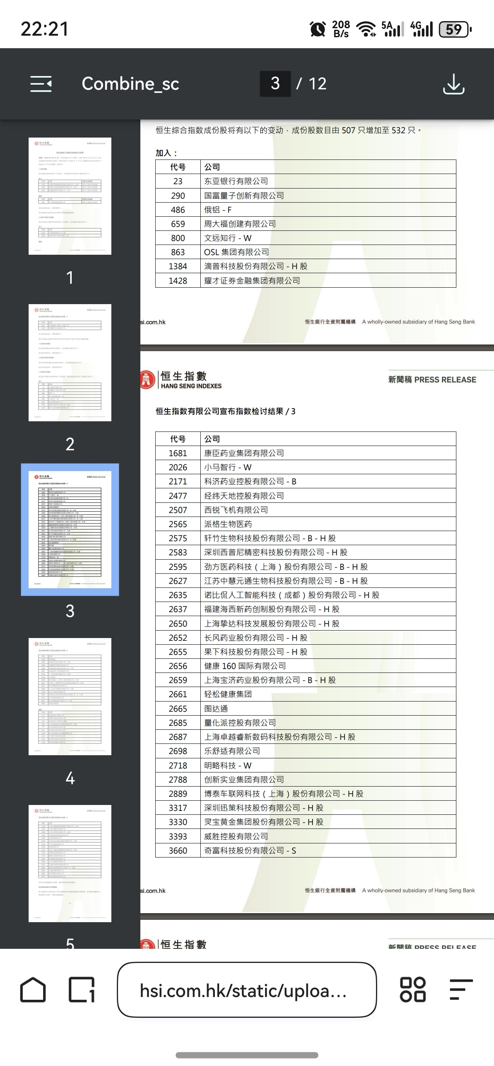The width and height of the screenshot is (494, 1066).
Task: Select row 劲方医药科技（上海）股份有限公司
Action: tap(305, 567)
